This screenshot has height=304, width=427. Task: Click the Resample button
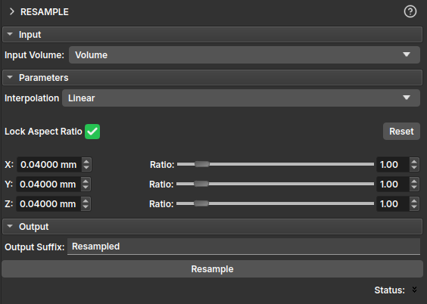(213, 269)
